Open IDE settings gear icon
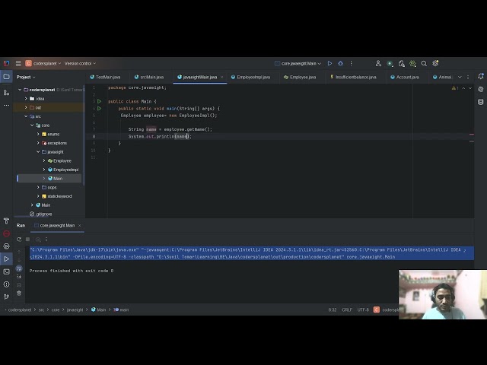Viewport: 487px width, 365px height. 435,63
